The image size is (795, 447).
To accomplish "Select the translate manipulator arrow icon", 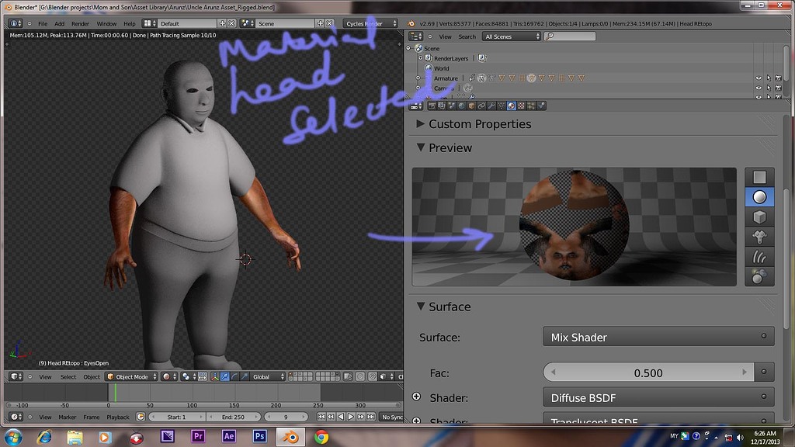I will point(224,376).
